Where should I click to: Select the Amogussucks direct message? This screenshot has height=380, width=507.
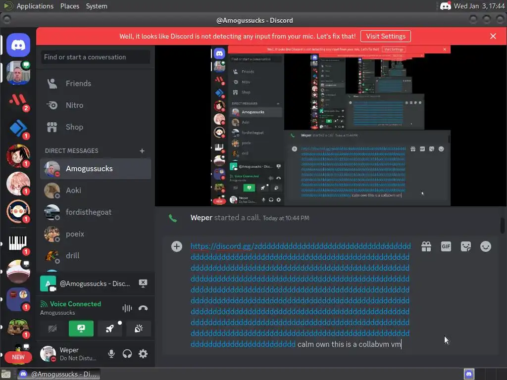click(96, 169)
